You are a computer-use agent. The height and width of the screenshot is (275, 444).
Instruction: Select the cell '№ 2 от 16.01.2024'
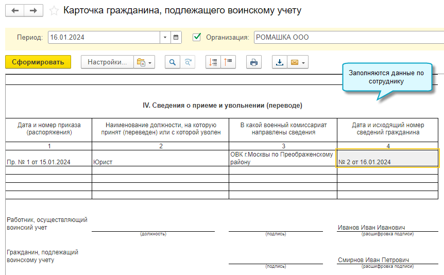click(x=388, y=158)
